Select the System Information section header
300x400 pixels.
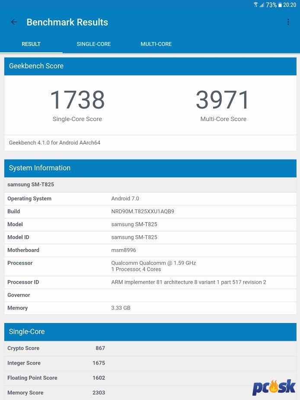150,168
